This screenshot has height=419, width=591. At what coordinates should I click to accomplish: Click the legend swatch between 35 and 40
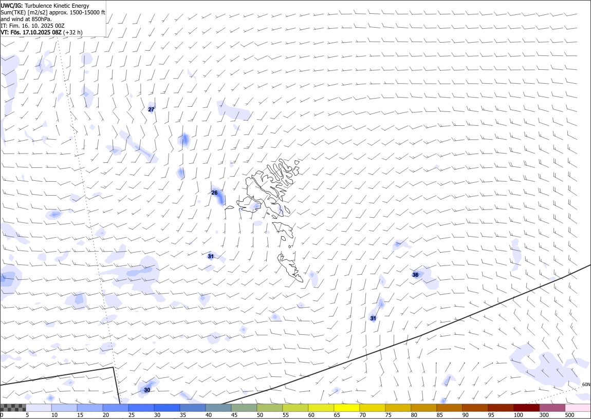(193, 408)
